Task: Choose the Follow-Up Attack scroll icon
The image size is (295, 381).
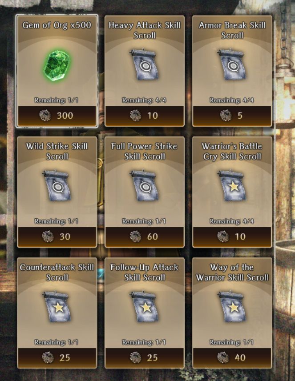Action: click(x=144, y=306)
